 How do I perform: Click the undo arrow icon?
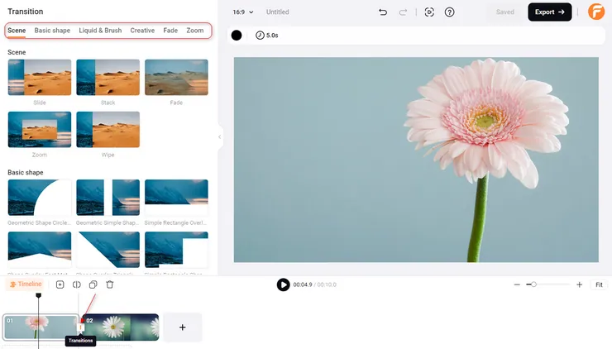tap(383, 12)
